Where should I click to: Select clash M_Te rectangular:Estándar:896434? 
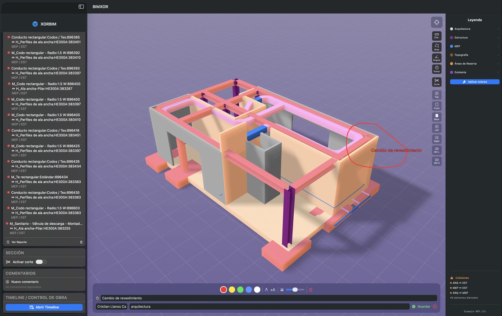point(45,182)
